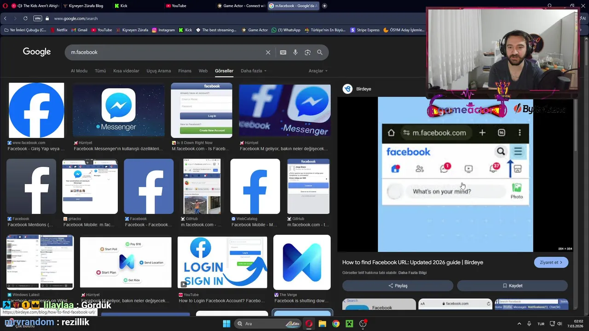Open the Windows Start button
This screenshot has height=331, width=589.
tap(226, 324)
